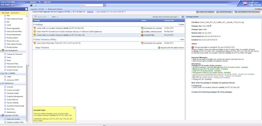Image resolution: width=262 pixels, height=126 pixels.
Task: Click package icon of Jumbo Hotfix Take 159 row
Action: 35,35
